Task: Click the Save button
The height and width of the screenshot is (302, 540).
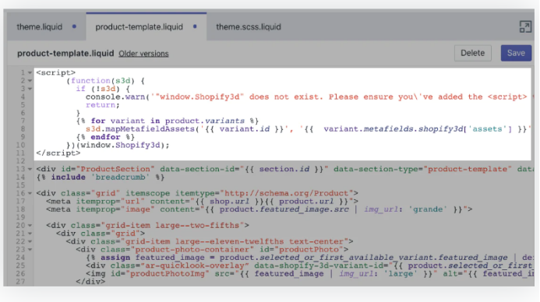Action: [x=516, y=53]
